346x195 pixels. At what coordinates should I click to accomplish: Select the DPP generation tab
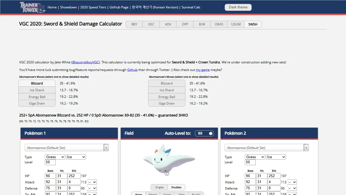[x=185, y=24]
